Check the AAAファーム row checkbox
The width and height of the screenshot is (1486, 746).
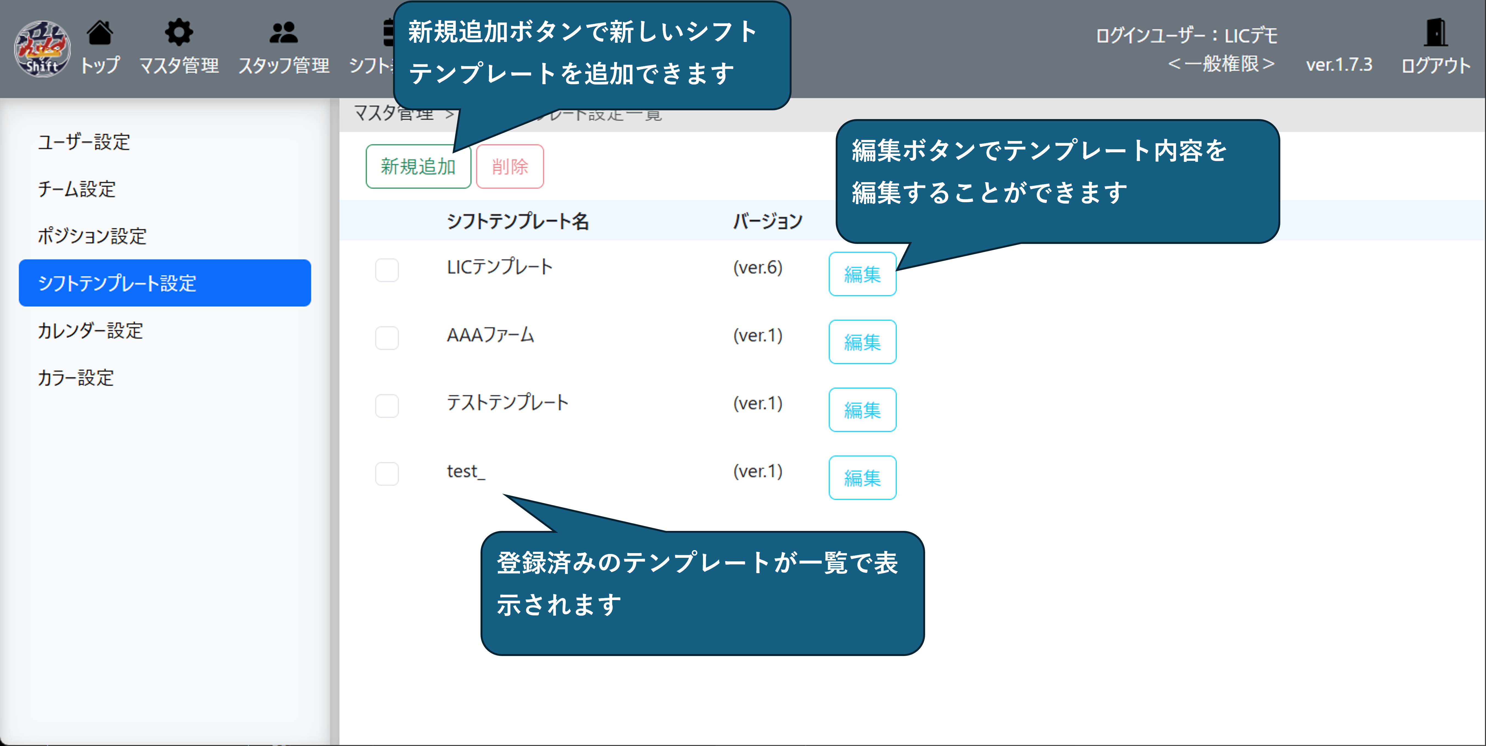click(x=386, y=338)
